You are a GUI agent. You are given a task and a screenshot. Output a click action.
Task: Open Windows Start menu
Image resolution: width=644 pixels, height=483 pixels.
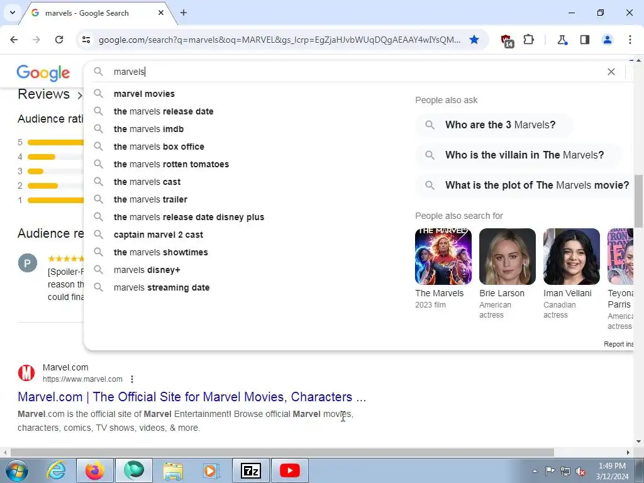17,470
